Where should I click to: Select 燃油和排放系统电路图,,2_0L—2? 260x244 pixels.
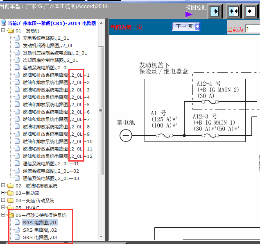coord(56,82)
